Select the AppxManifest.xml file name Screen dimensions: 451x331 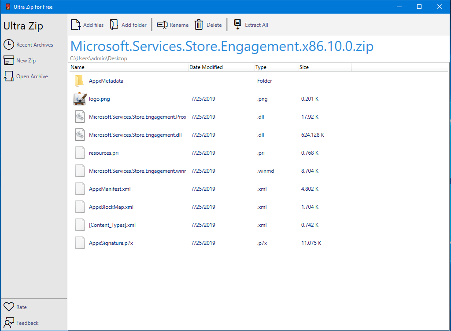coord(110,189)
